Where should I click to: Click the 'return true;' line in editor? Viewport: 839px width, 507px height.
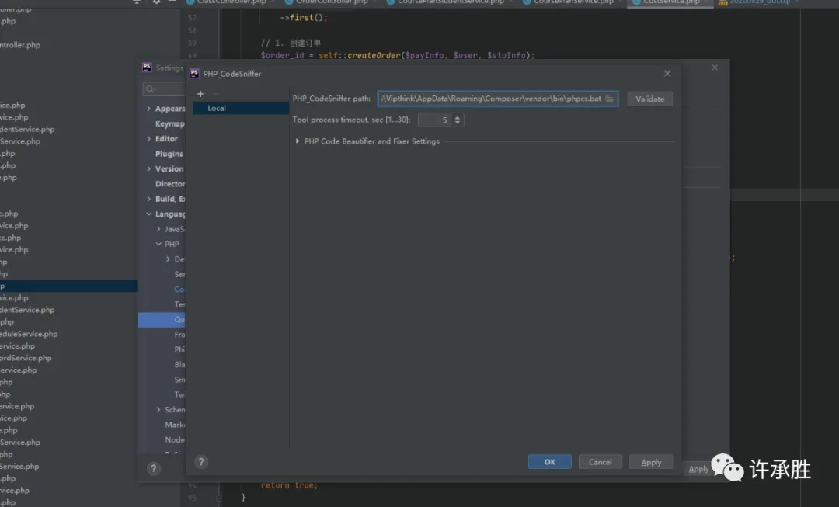click(x=289, y=485)
